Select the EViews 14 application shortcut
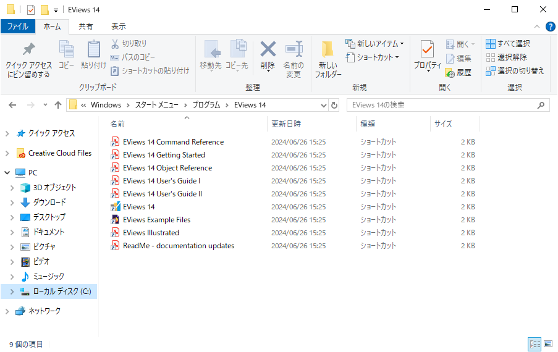558x352 pixels. (x=139, y=207)
